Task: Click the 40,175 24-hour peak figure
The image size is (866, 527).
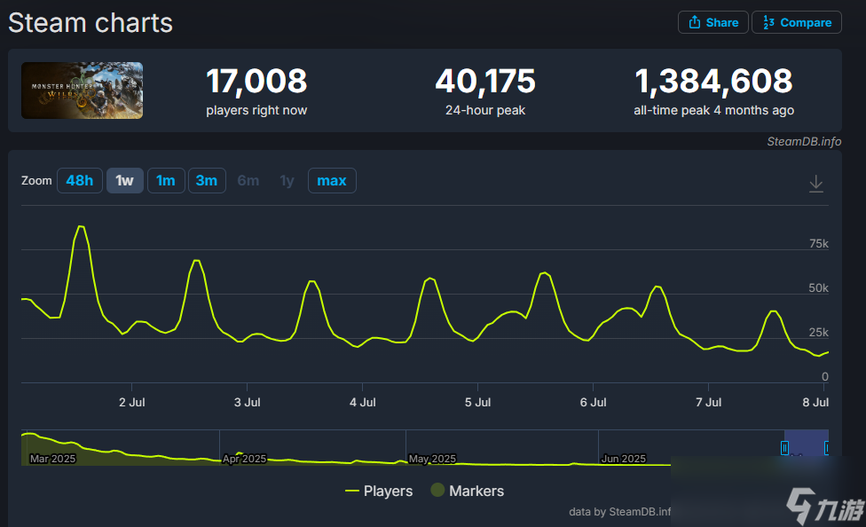Action: [x=485, y=81]
